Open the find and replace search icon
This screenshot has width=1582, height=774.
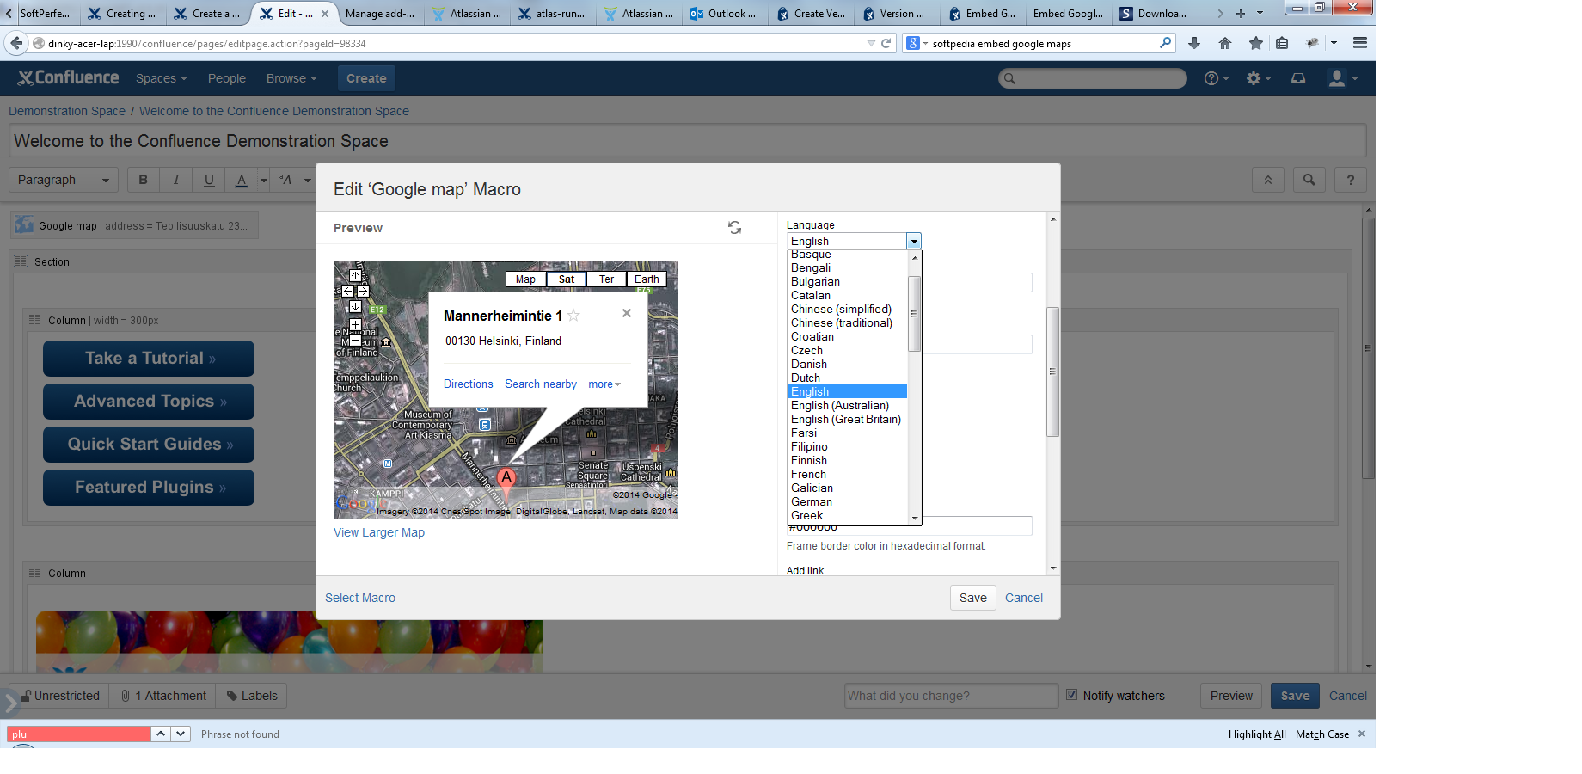pyautogui.click(x=1309, y=180)
